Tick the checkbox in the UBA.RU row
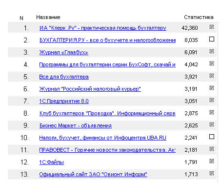The width and height of the screenshot is (220, 183). click(212, 137)
